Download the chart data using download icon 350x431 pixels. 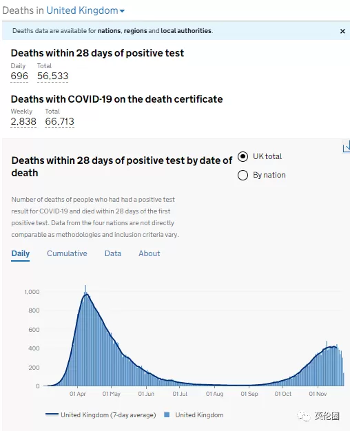[347, 147]
